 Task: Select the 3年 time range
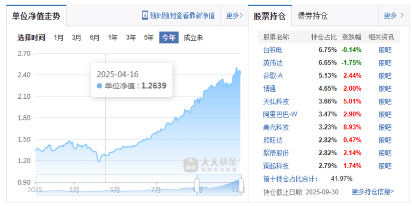point(131,37)
